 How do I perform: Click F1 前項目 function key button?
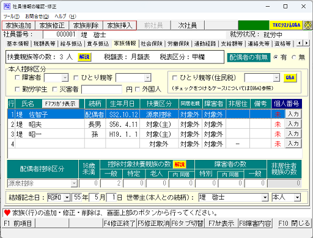[19, 223]
